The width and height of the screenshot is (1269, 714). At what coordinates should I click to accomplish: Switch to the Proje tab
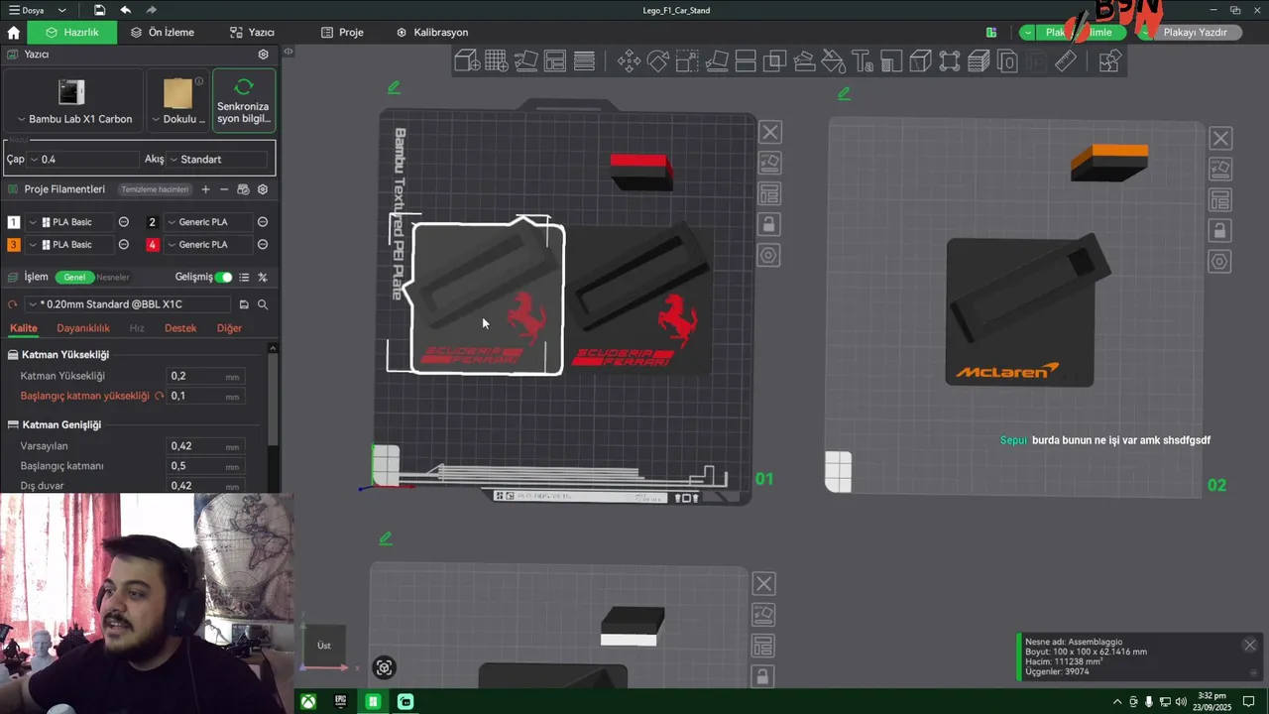[x=342, y=33]
